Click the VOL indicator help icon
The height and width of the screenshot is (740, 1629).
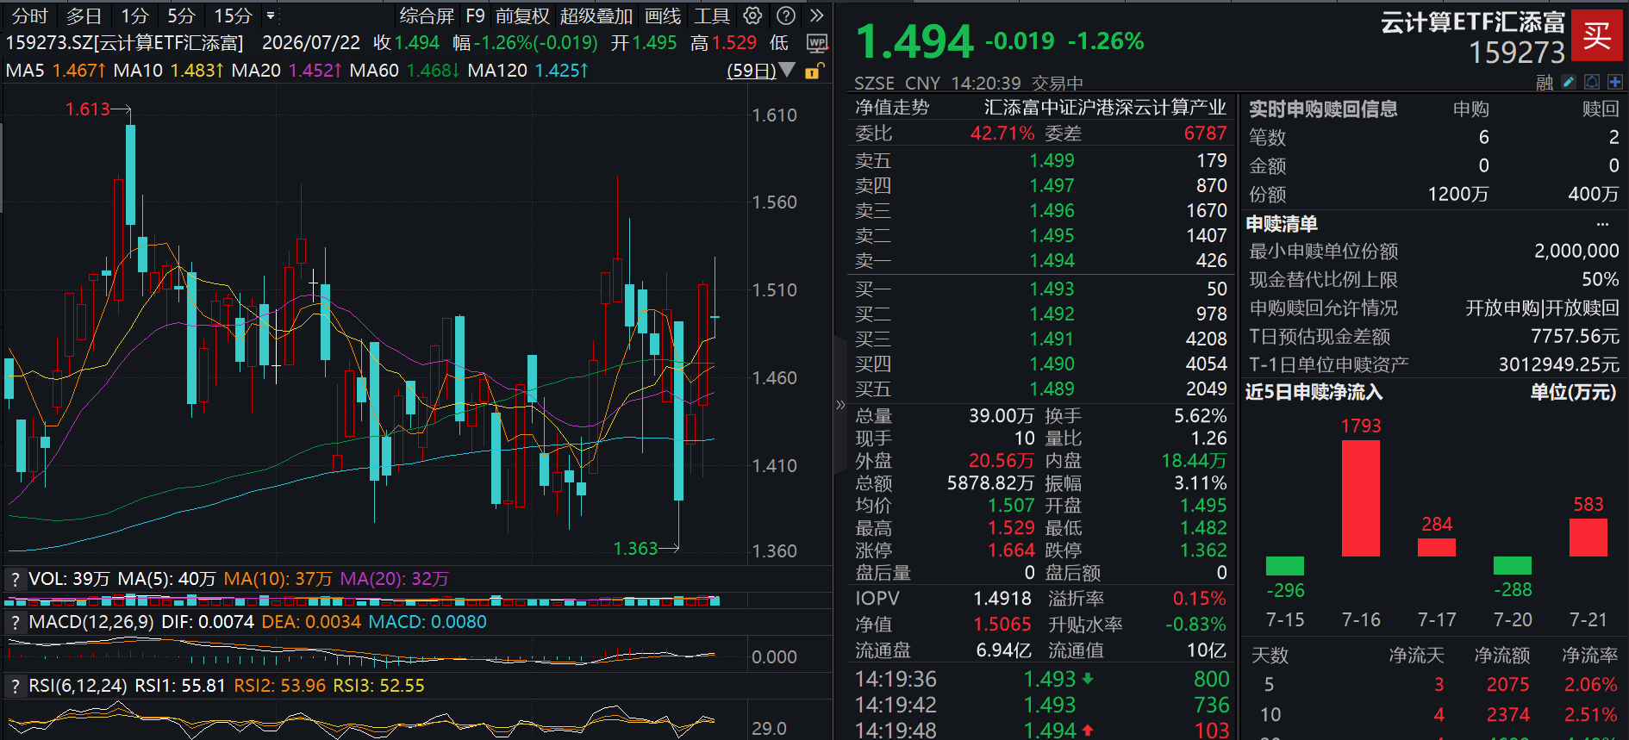click(15, 580)
